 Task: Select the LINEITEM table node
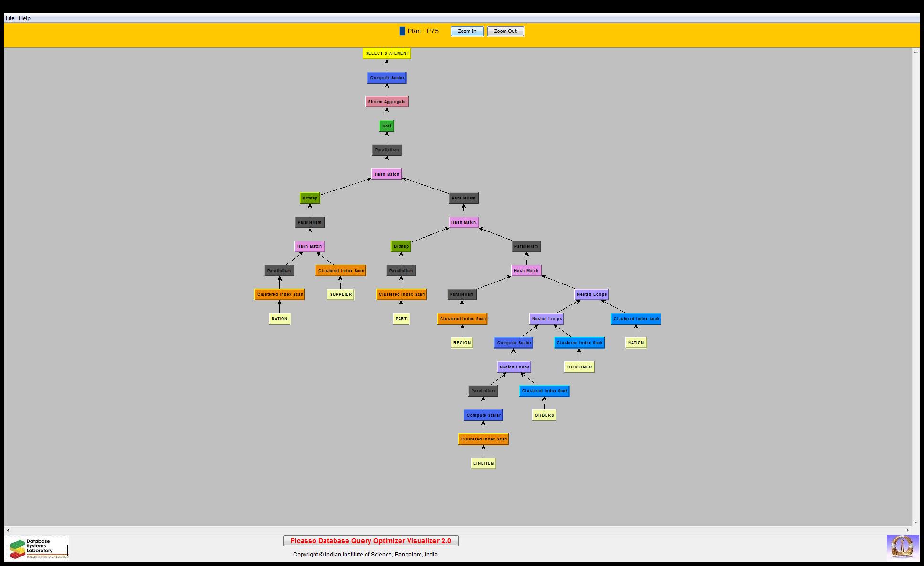483,463
